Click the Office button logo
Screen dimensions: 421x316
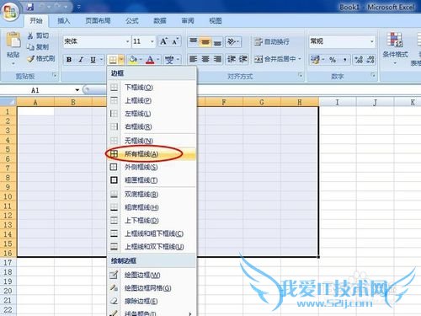tap(10, 11)
